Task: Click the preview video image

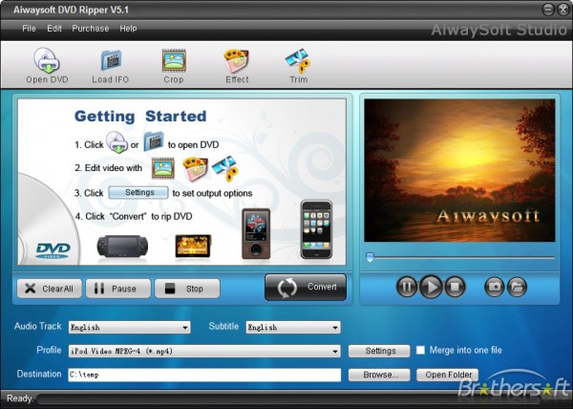Action: point(459,170)
